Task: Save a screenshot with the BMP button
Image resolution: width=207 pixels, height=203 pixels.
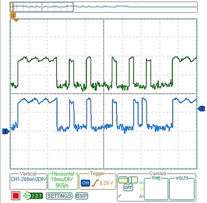Action: tap(82, 196)
